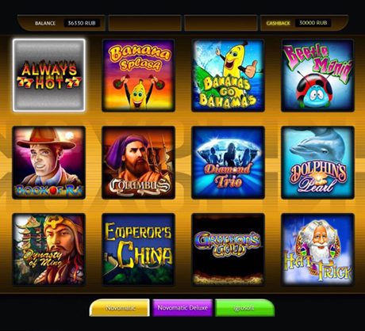Launch the Banana Splash game tile
Viewport: 365px width, 331px height.
click(138, 75)
